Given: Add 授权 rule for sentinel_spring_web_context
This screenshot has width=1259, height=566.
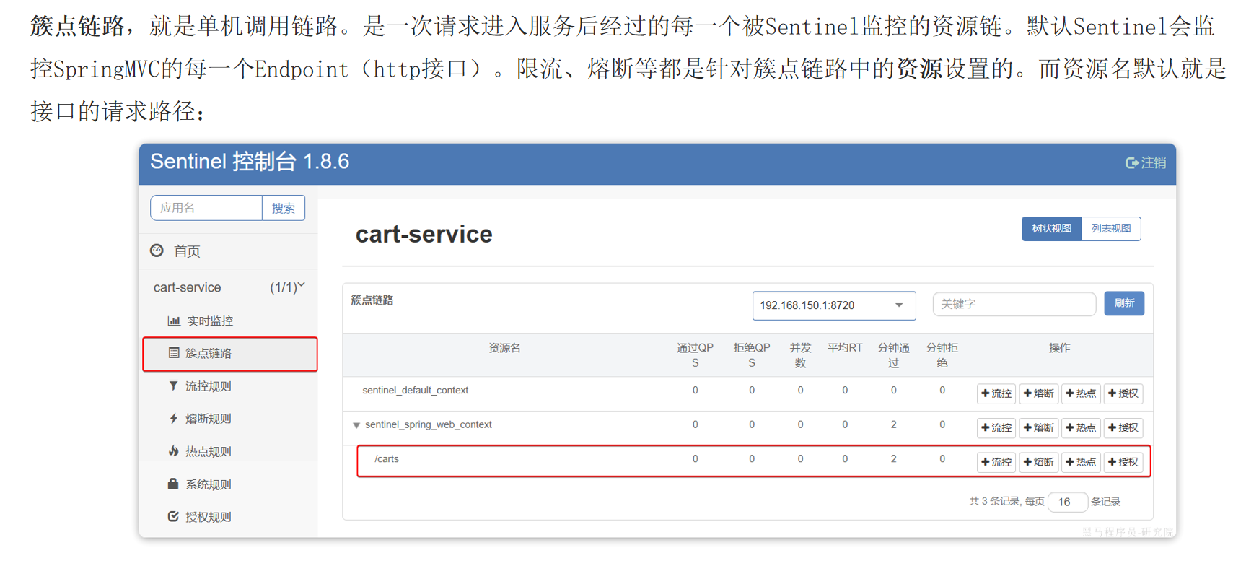Looking at the screenshot, I should click(x=1123, y=427).
